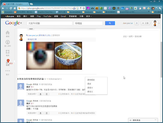Open the noodle bowl photo
The height and width of the screenshot is (123, 163).
pyautogui.click(x=68, y=56)
